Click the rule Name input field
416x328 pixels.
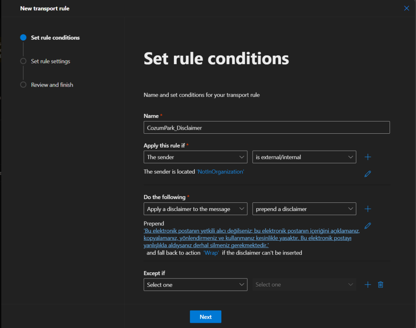coord(266,128)
